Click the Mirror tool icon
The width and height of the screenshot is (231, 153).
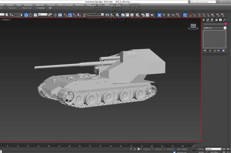tap(107, 15)
